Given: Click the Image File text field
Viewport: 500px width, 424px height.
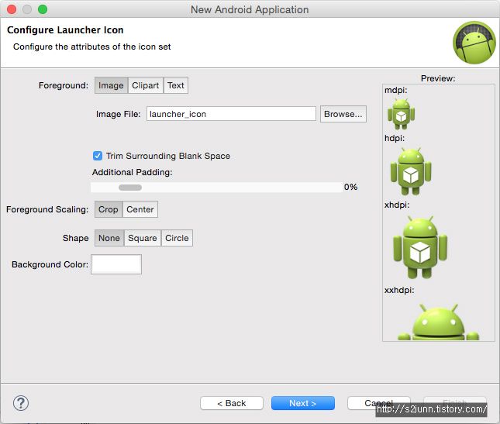Looking at the screenshot, I should (231, 114).
